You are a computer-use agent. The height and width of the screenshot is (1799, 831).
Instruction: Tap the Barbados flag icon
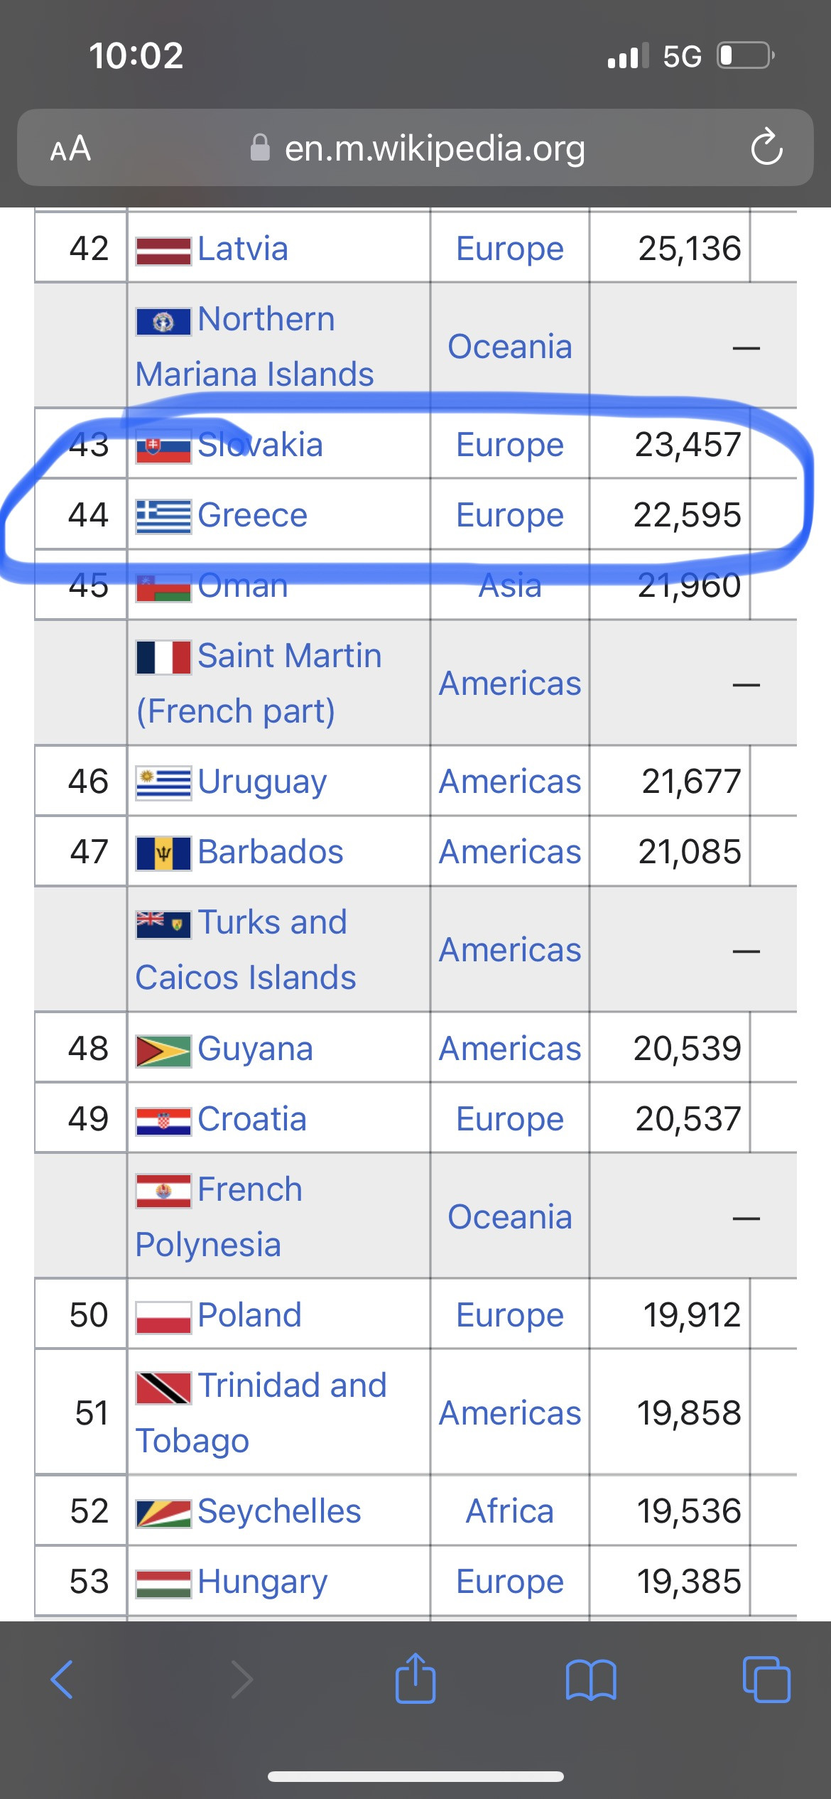[163, 853]
